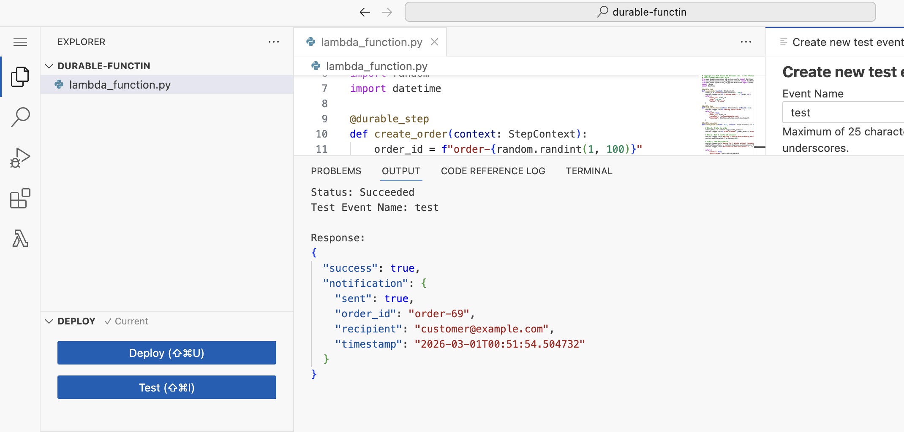Open Explorer more actions ellipsis
The height and width of the screenshot is (432, 904).
[274, 42]
